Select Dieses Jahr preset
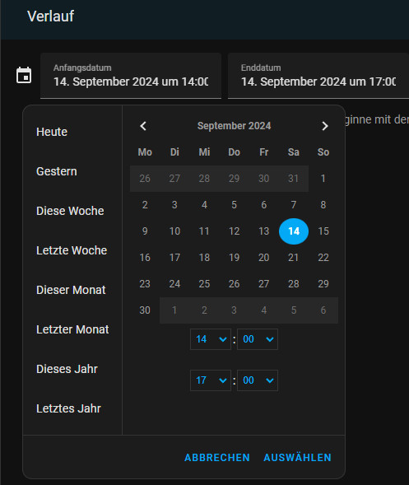The width and height of the screenshot is (409, 485). 67,369
